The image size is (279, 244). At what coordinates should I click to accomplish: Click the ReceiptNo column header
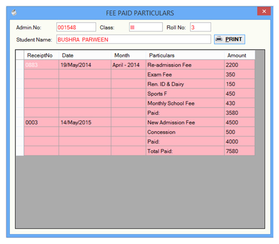(41, 56)
